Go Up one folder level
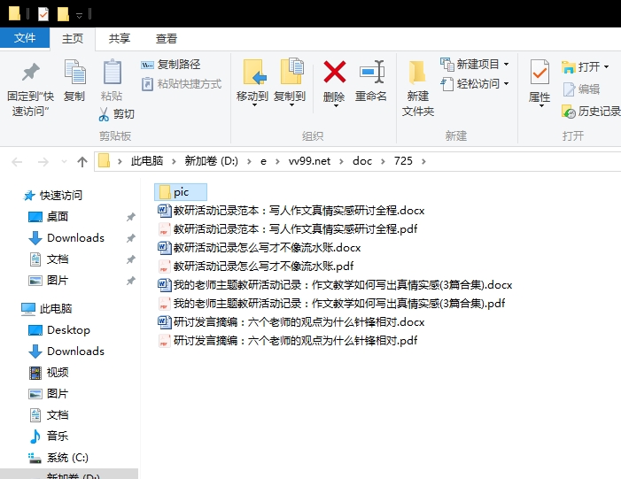Screen dimensions: 621x479 pos(82,162)
